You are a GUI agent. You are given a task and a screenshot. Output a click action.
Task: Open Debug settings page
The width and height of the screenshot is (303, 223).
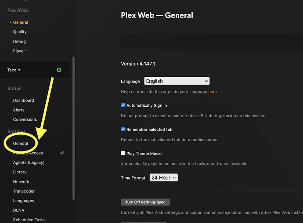[x=19, y=42]
